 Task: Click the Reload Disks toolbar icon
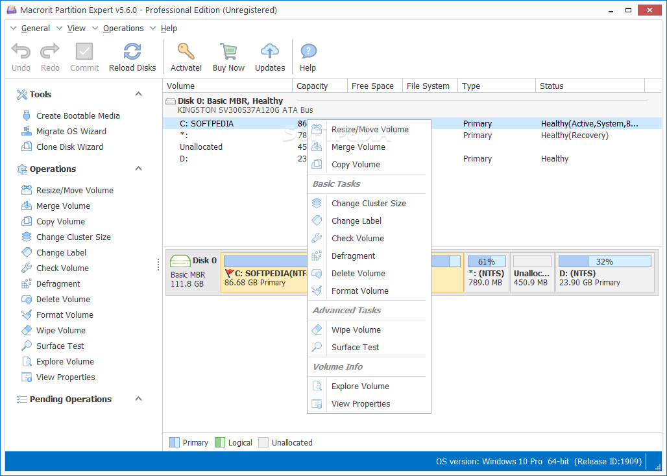[x=132, y=56]
